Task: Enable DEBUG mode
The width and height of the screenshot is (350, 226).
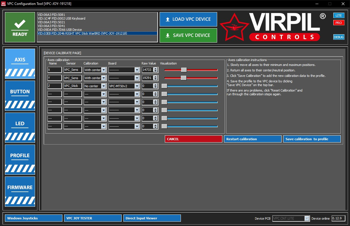Action: pos(339,37)
